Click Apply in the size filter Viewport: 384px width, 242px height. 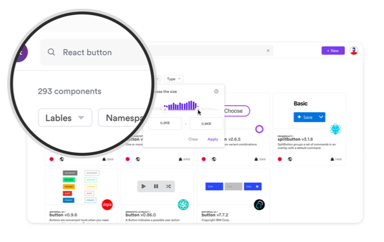pyautogui.click(x=213, y=139)
